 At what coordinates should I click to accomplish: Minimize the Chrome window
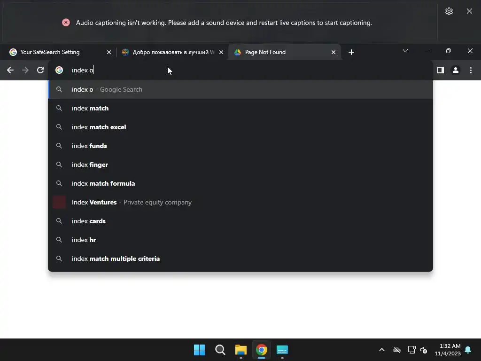[x=427, y=51]
